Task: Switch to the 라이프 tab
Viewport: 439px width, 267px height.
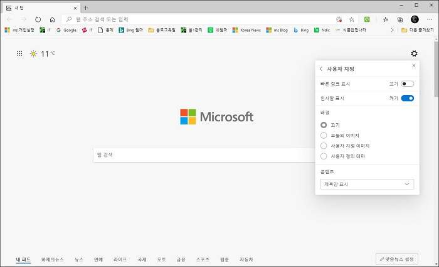Action: click(x=120, y=259)
